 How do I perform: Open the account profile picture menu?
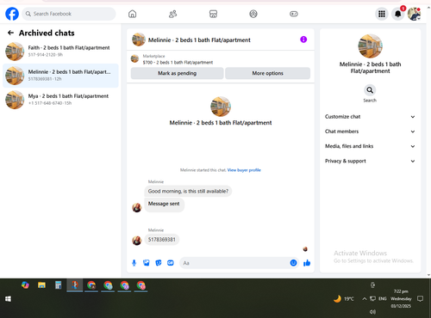pos(414,14)
